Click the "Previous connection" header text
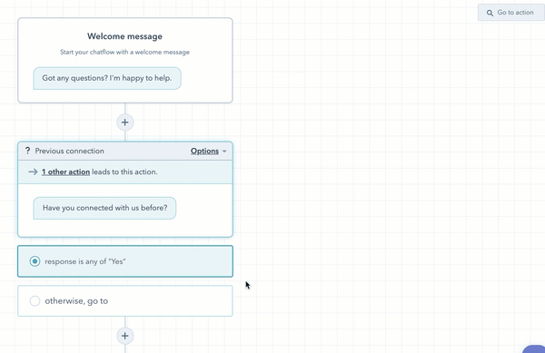The height and width of the screenshot is (353, 545). click(x=70, y=151)
